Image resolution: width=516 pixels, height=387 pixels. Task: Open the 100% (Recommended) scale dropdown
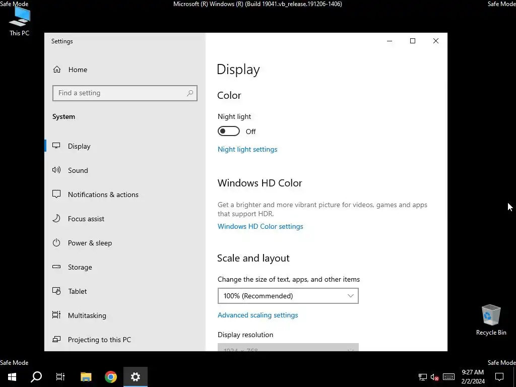(288, 296)
